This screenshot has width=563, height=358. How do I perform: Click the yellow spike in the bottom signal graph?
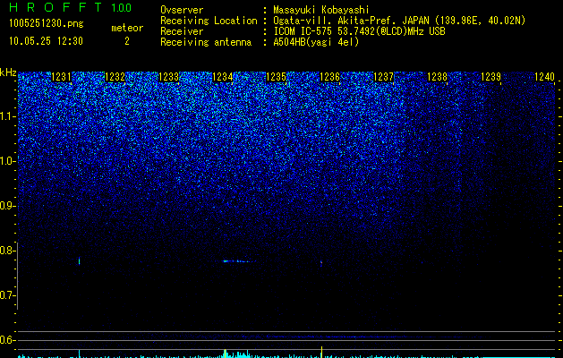pyautogui.click(x=321, y=352)
